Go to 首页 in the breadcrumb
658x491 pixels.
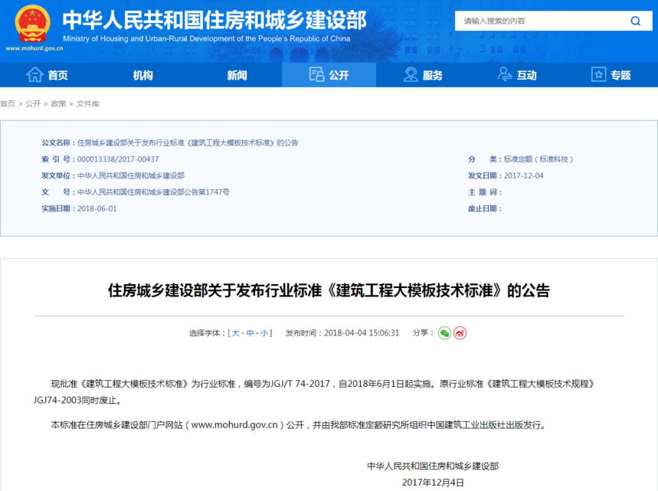(8, 103)
